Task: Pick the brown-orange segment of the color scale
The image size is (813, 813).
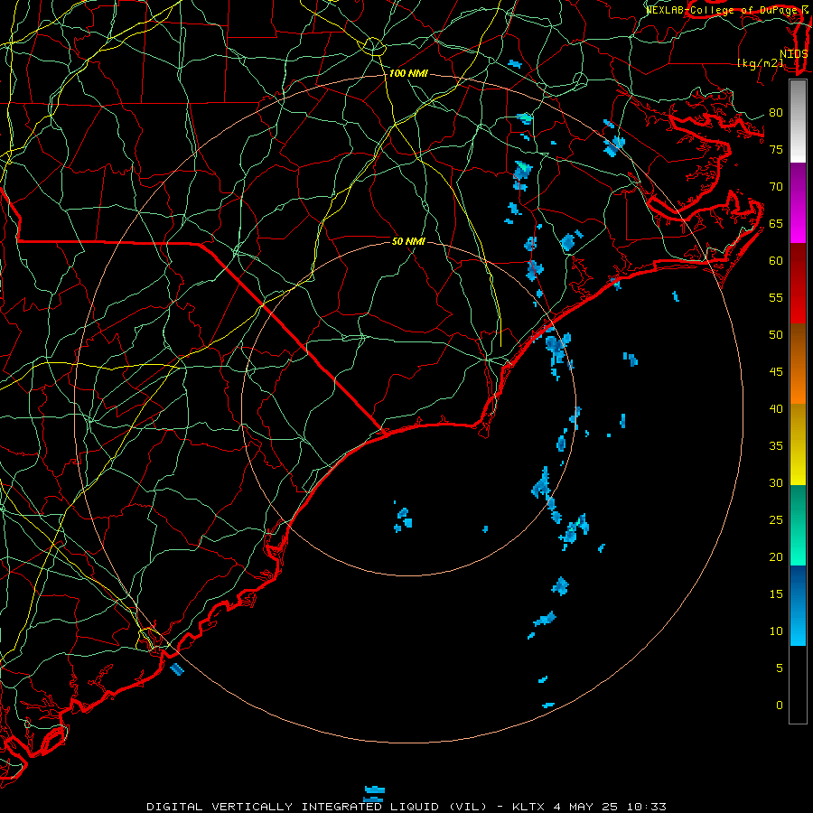Action: (x=798, y=364)
